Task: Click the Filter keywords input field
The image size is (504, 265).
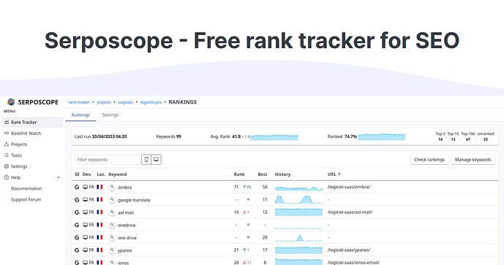Action: tap(108, 159)
